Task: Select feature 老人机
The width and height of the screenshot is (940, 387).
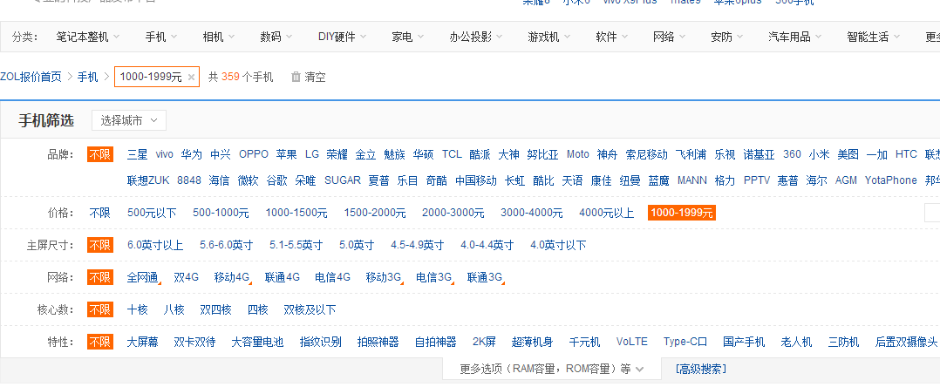Action: 797,342
